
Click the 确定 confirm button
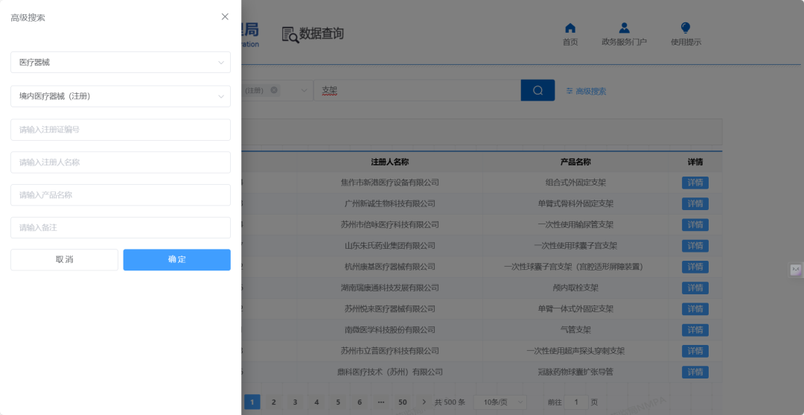177,259
